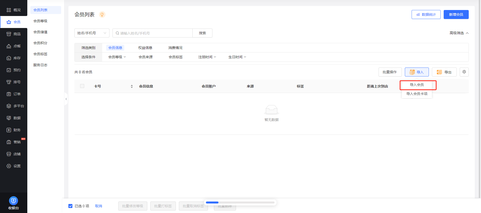Sort the table by 卡号 arrows
Viewport: 481px width, 213px height.
tap(132, 86)
